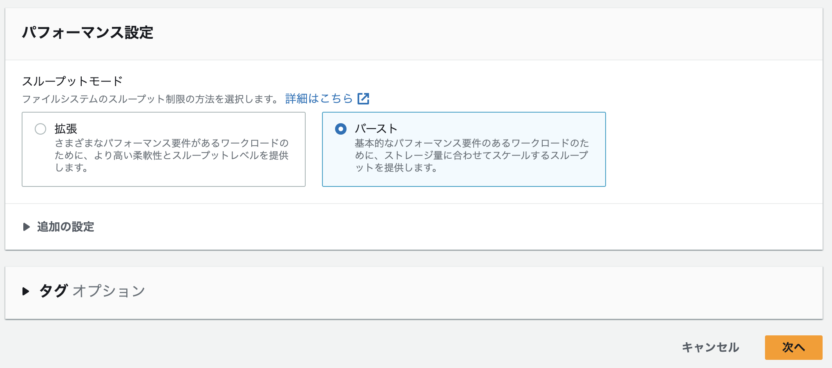The width and height of the screenshot is (832, 368).
Task: Click the スループットモード field label
Action: pyautogui.click(x=72, y=81)
